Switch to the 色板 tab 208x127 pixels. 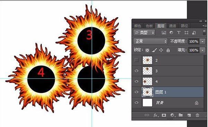coord(149,26)
